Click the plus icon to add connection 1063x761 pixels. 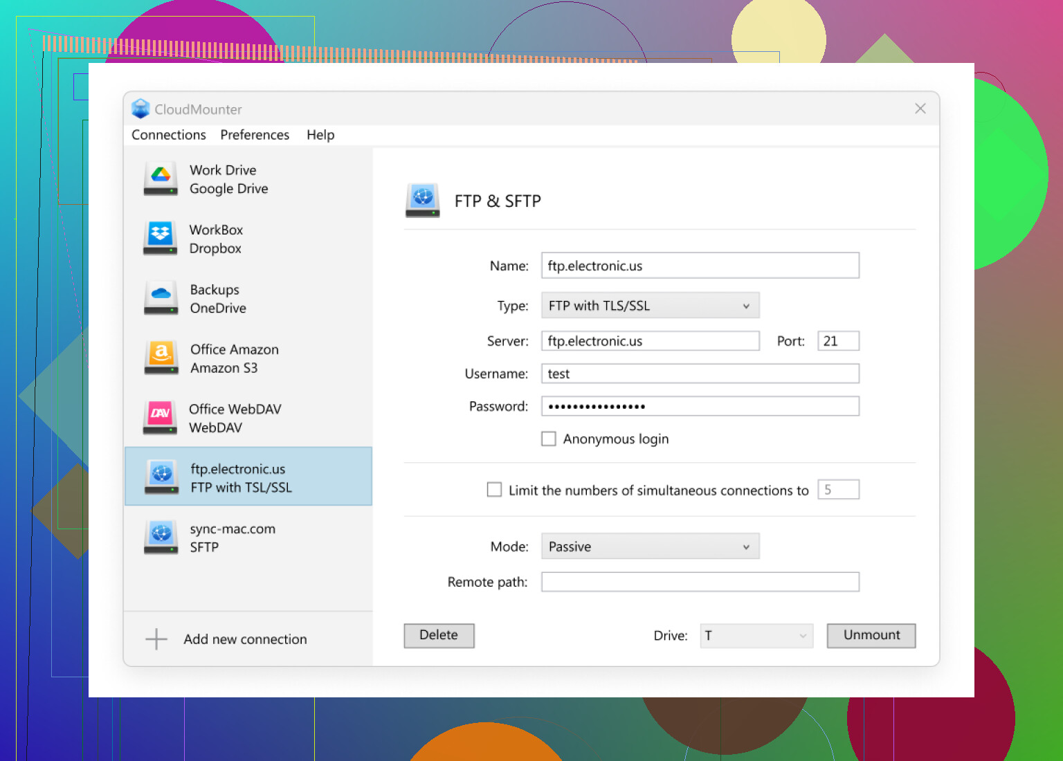(x=156, y=639)
